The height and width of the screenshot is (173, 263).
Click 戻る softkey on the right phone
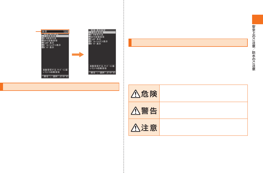coord(93,73)
